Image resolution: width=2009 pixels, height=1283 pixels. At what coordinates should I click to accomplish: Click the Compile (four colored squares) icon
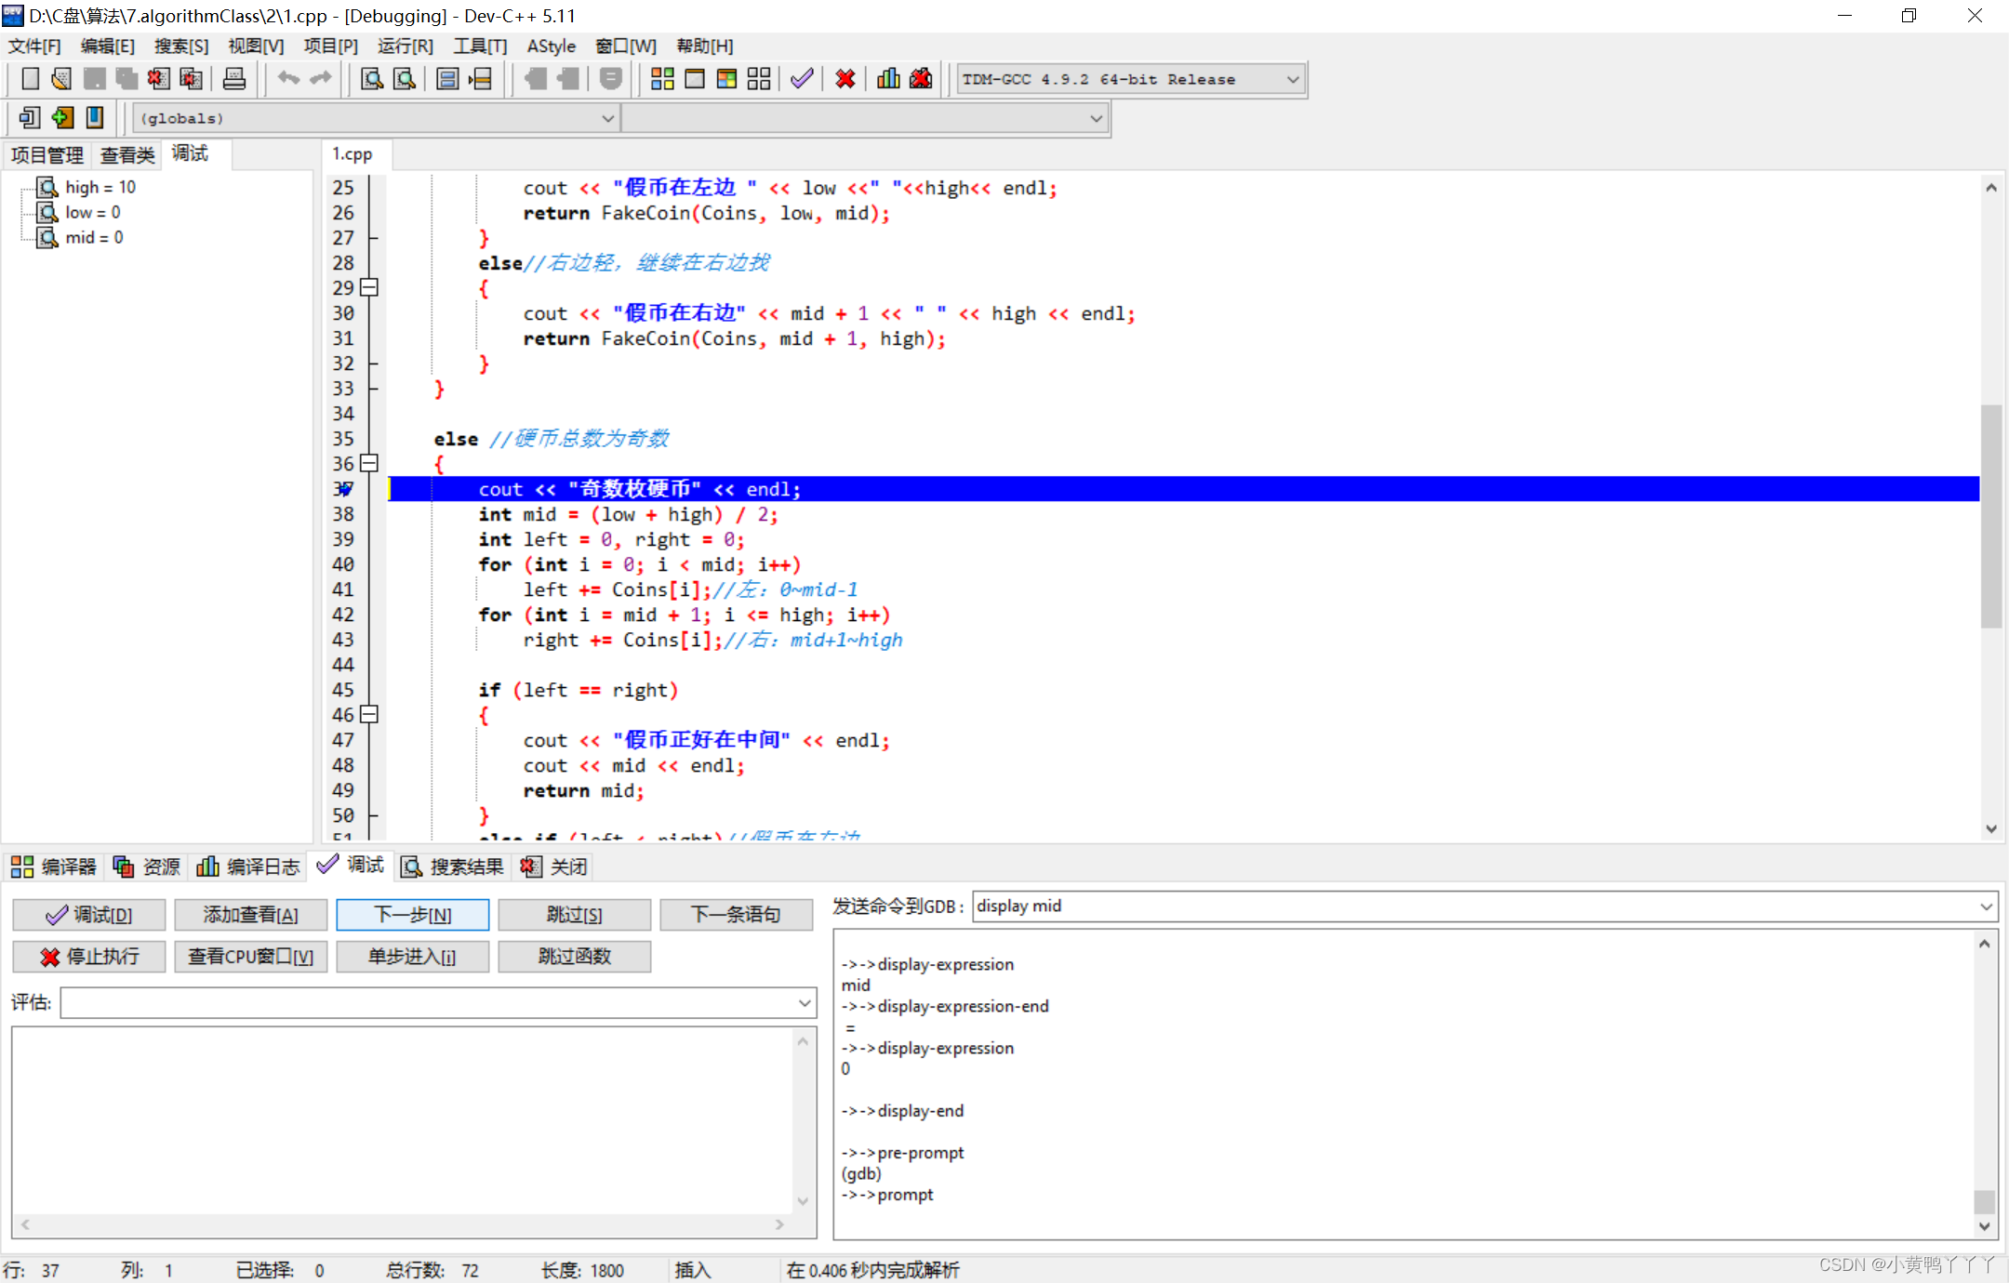pos(662,79)
